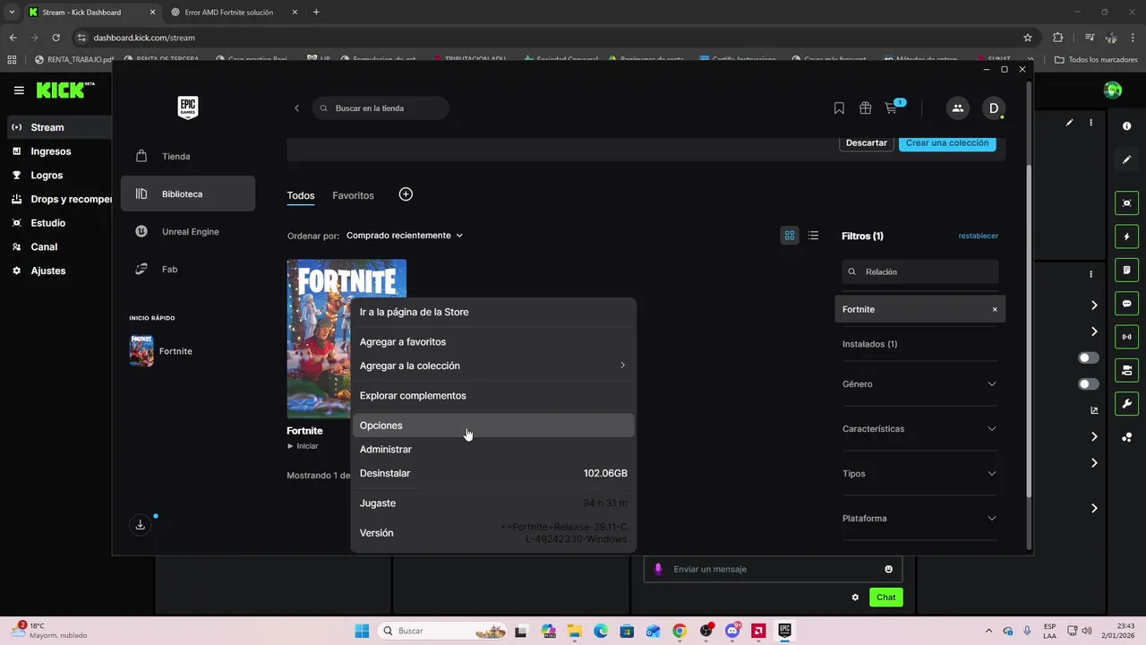Select the Instalados (1) filter

[x=869, y=344]
